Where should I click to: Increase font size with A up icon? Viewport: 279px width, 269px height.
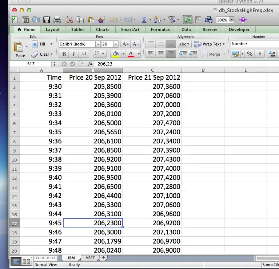(x=125, y=44)
